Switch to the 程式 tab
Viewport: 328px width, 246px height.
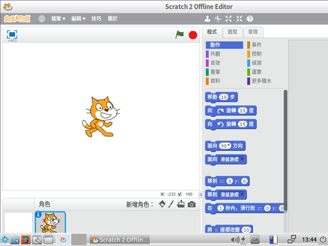click(212, 32)
